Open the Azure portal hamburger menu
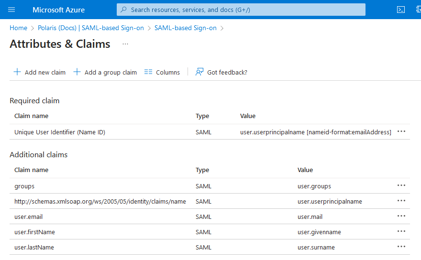Screen dimensions: 421x260 [x=11, y=10]
